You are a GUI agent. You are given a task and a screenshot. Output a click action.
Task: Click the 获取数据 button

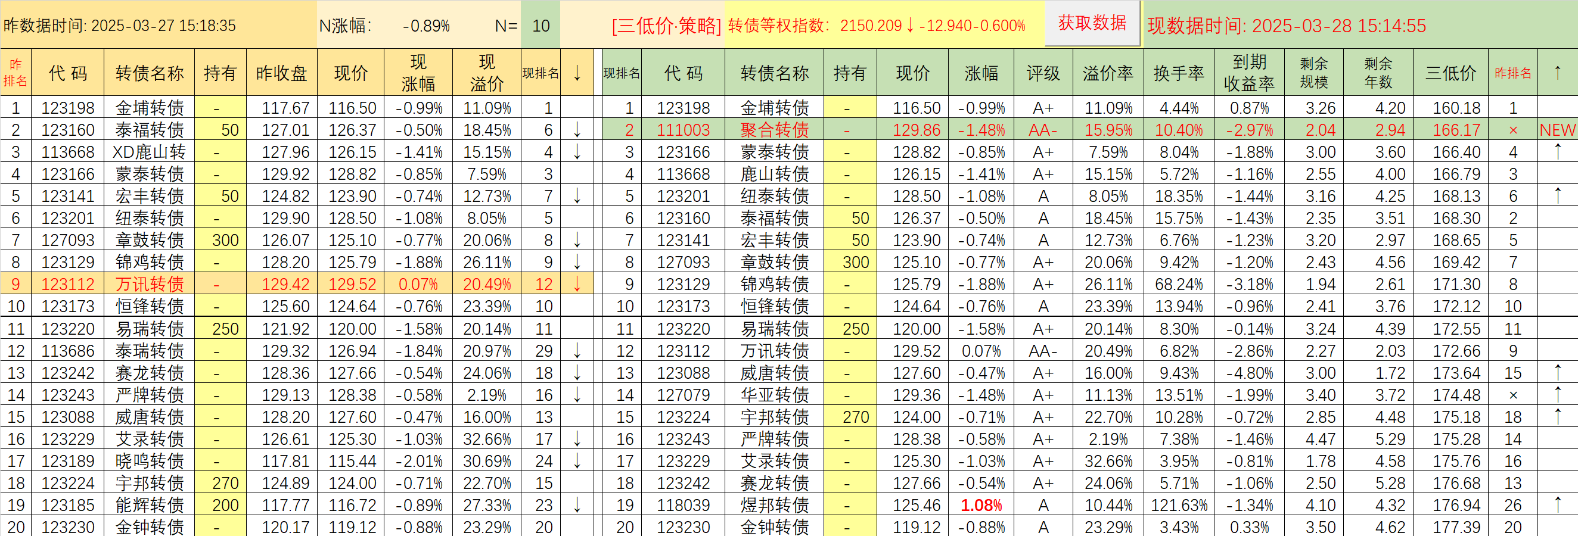point(1092,23)
